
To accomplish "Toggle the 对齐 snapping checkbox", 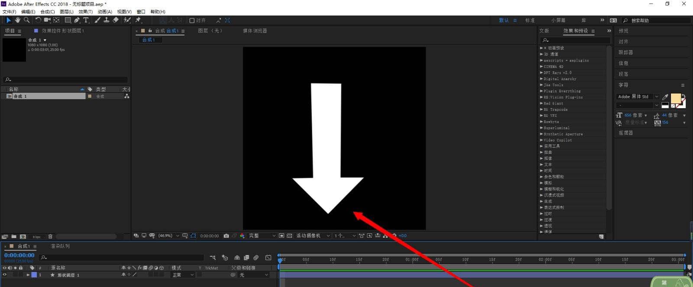I will (192, 20).
